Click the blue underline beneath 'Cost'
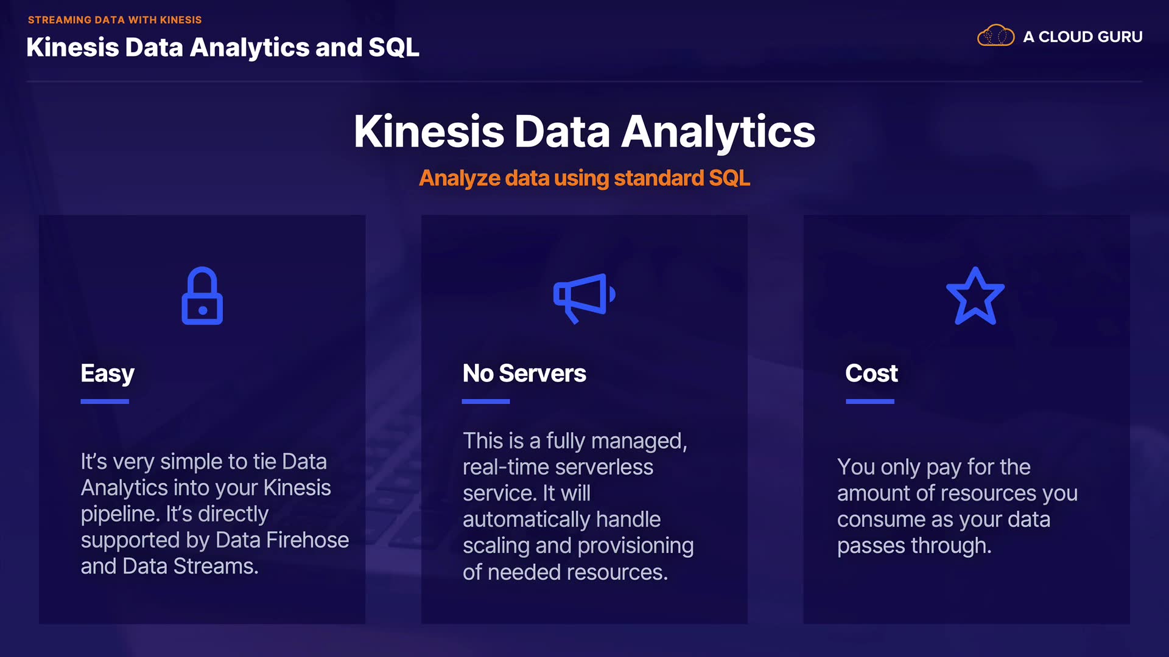Screen dimensions: 1169x657 point(869,401)
